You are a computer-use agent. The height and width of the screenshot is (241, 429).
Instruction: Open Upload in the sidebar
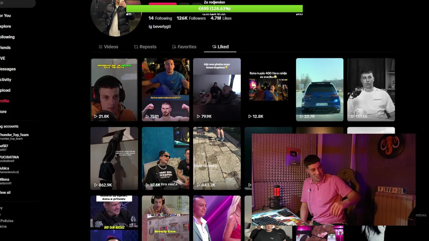(x=5, y=90)
